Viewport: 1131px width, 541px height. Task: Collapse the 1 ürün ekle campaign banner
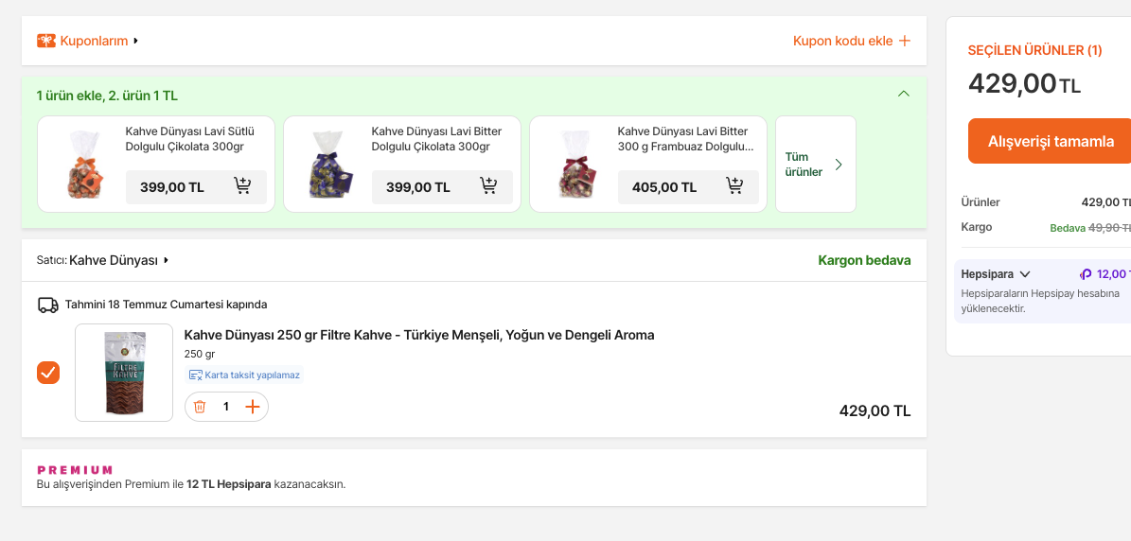coord(904,94)
